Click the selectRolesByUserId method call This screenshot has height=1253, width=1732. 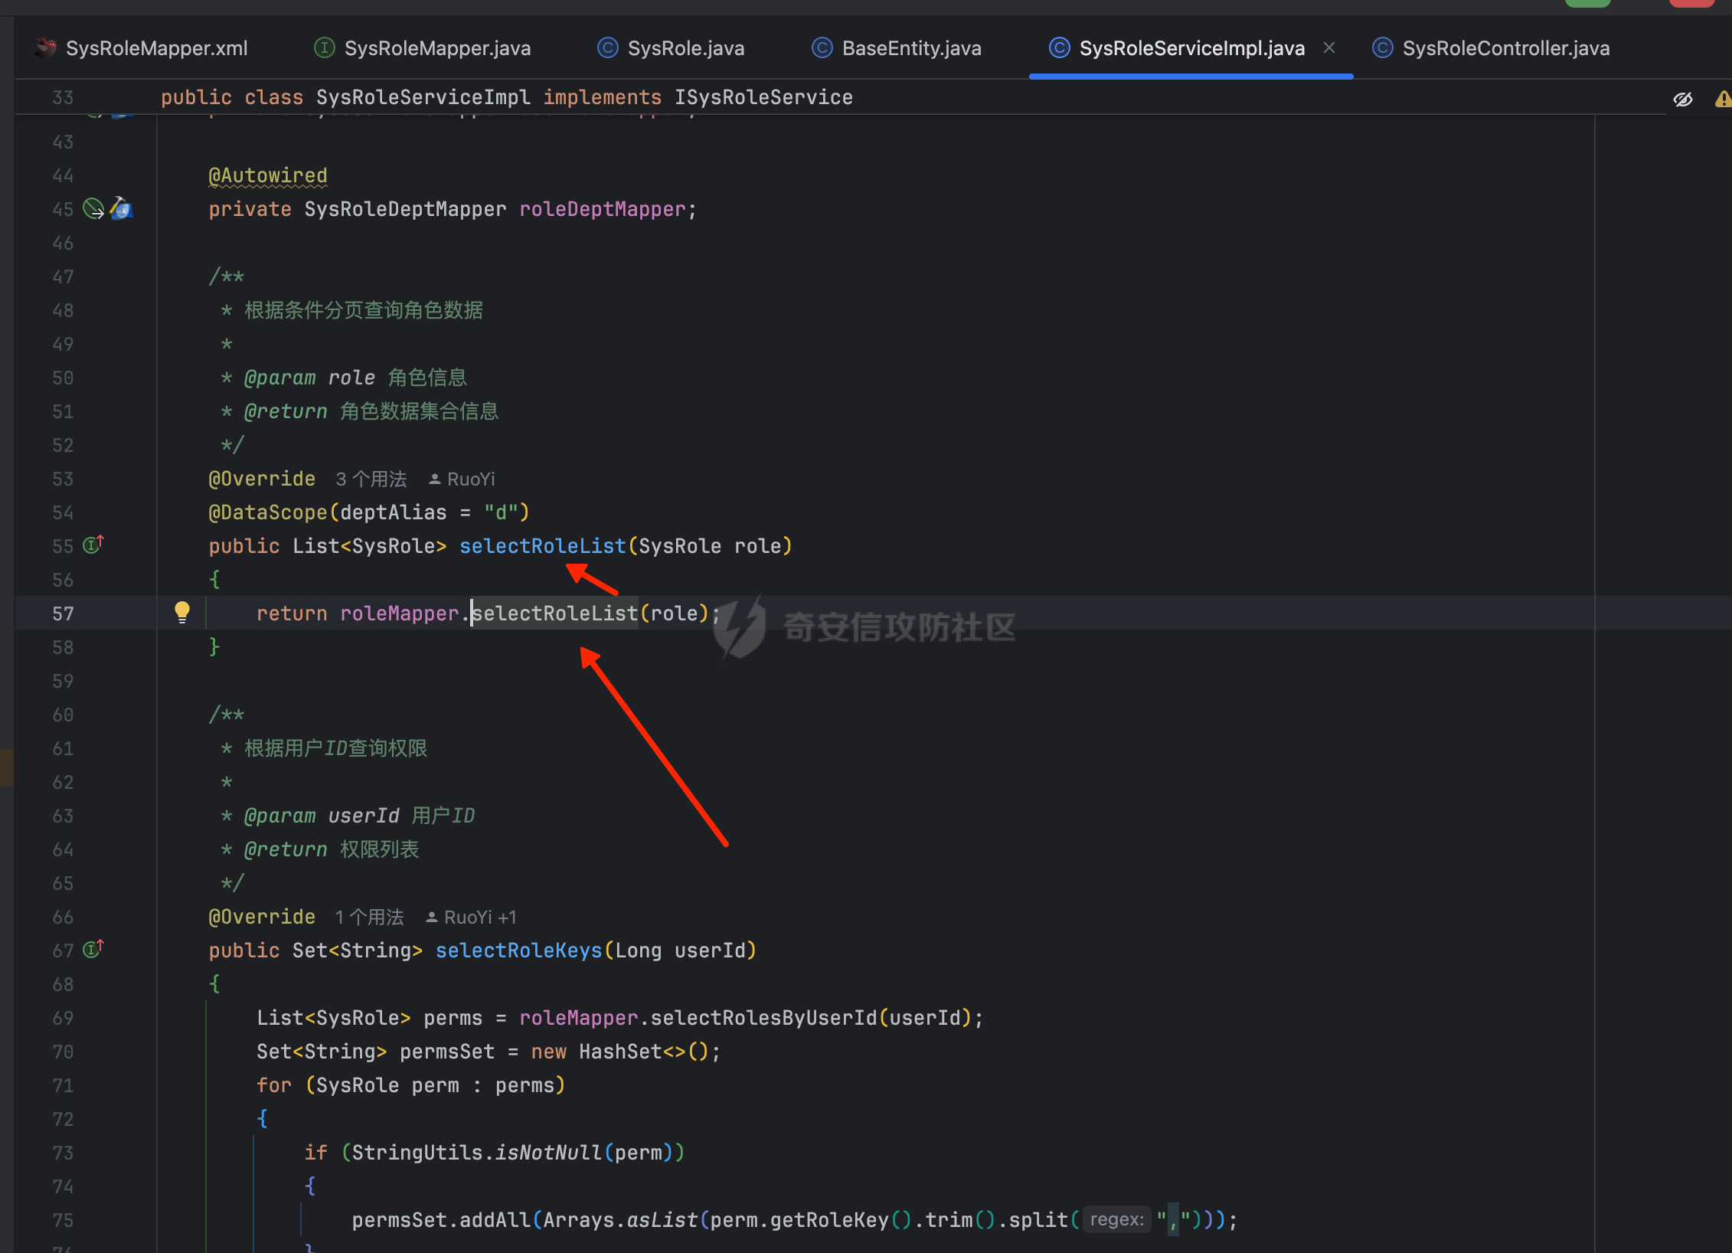coord(763,1018)
